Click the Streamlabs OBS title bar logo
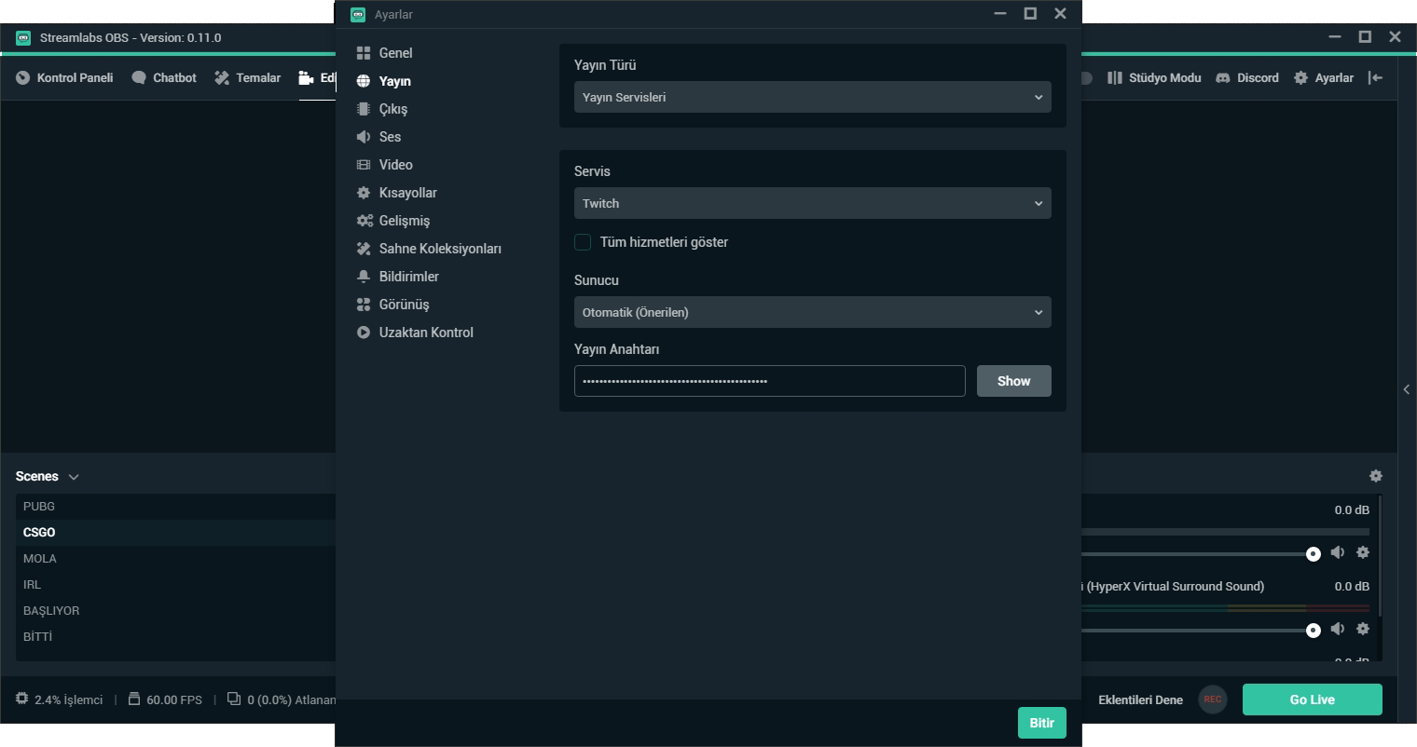 (23, 38)
